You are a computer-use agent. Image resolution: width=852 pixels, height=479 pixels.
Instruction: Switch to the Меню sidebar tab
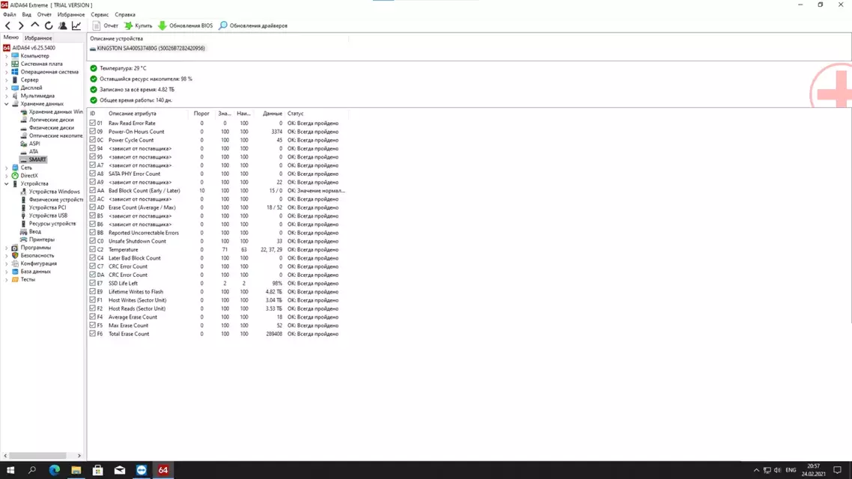coord(11,37)
